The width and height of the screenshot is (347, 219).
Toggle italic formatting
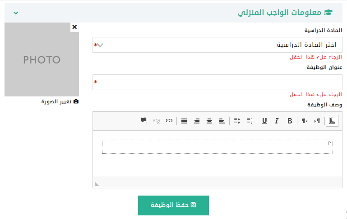click(277, 121)
